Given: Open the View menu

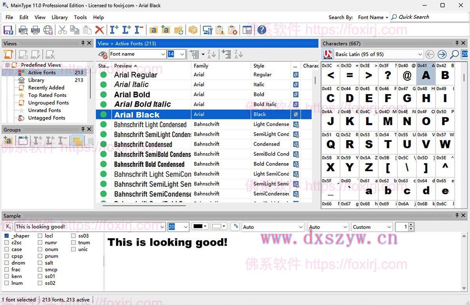Looking at the screenshot, I should 40,17.
